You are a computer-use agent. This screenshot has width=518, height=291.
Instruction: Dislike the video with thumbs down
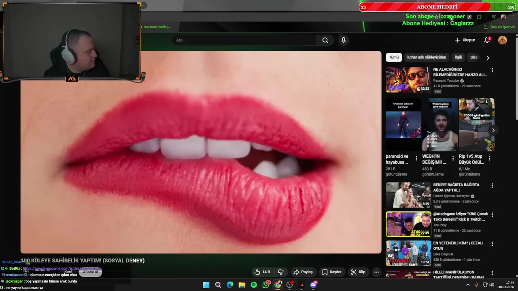pyautogui.click(x=280, y=272)
